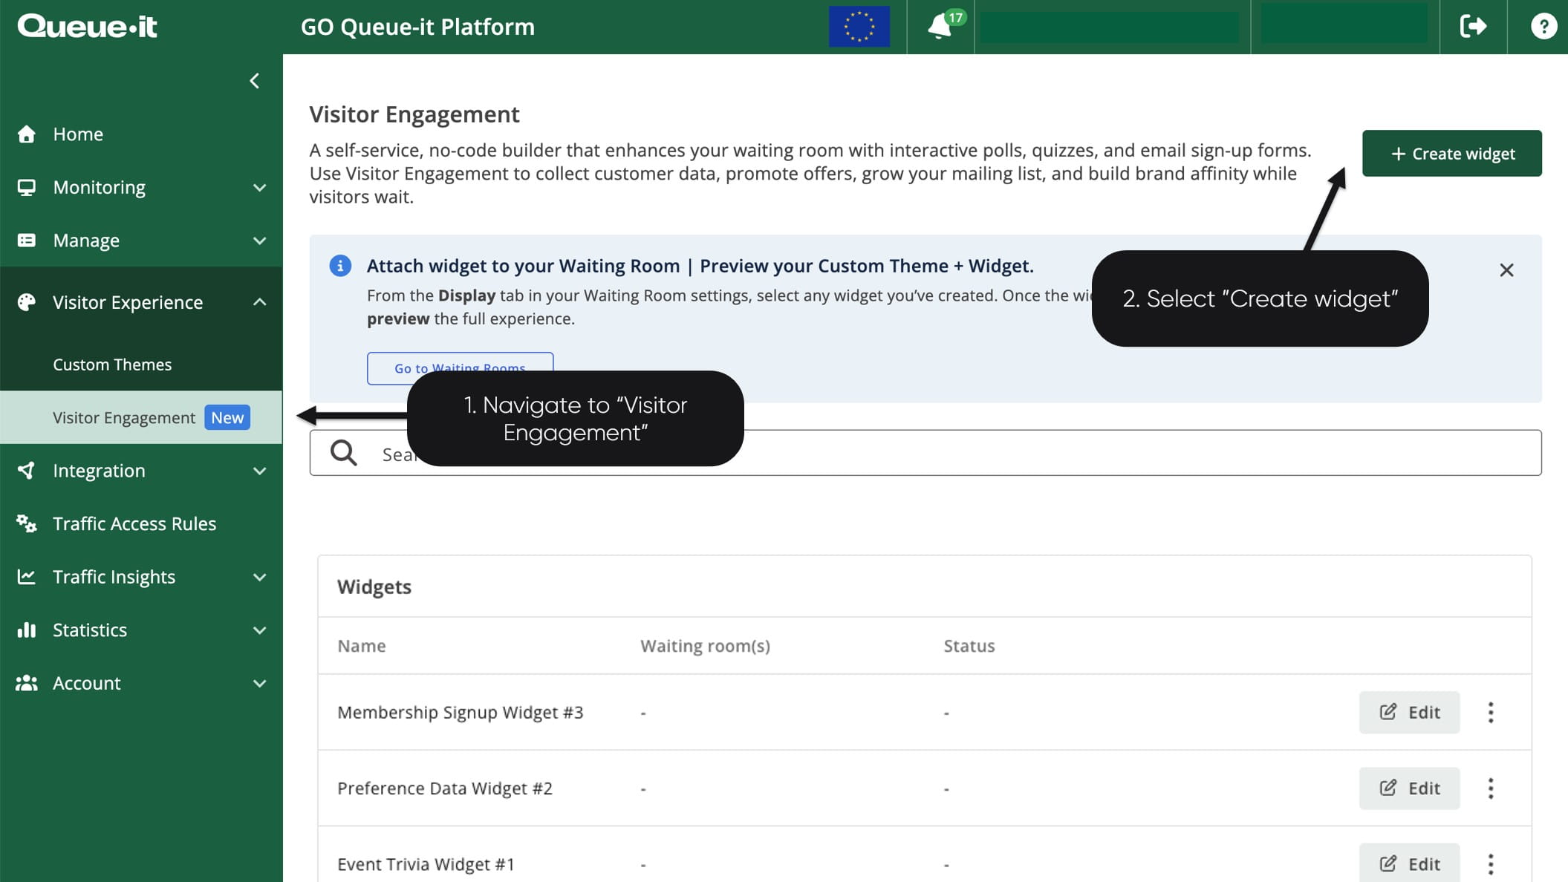1568x882 pixels.
Task: Expand the Statistics section chevron
Action: [x=258, y=630]
